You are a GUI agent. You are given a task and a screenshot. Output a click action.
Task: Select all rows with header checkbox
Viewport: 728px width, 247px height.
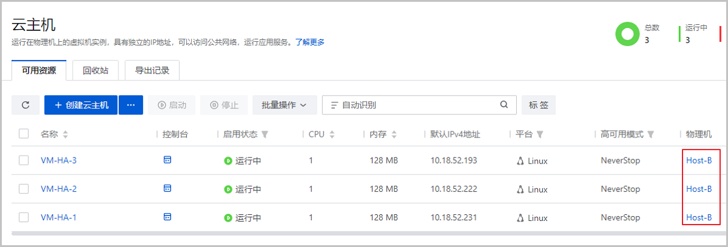pyautogui.click(x=24, y=134)
